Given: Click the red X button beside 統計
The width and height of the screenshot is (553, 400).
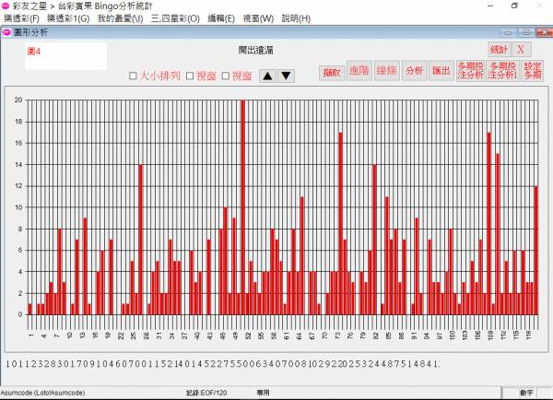Looking at the screenshot, I should click(x=520, y=49).
